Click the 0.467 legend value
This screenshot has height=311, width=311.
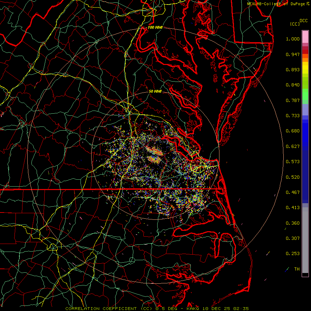pyautogui.click(x=293, y=192)
